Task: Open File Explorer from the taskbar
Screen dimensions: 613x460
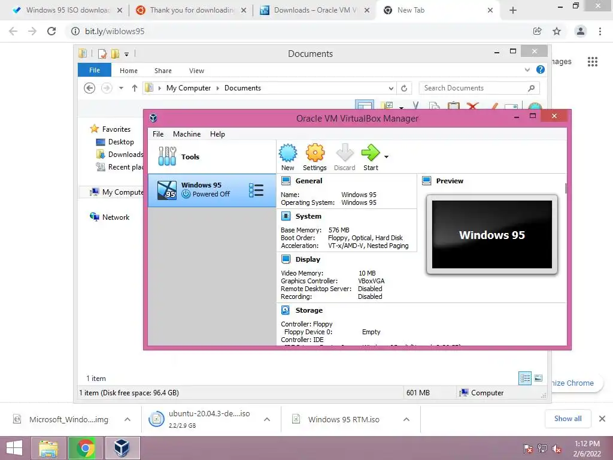Action: pos(48,448)
